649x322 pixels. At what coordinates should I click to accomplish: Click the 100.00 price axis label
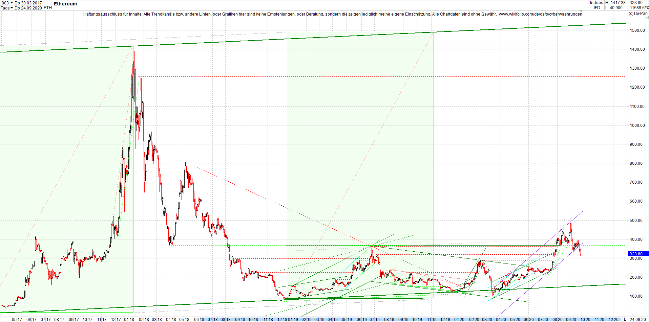click(x=636, y=296)
